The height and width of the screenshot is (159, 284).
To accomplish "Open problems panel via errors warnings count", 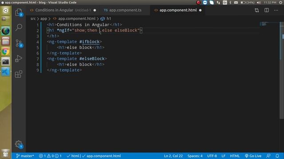I will point(50,156).
